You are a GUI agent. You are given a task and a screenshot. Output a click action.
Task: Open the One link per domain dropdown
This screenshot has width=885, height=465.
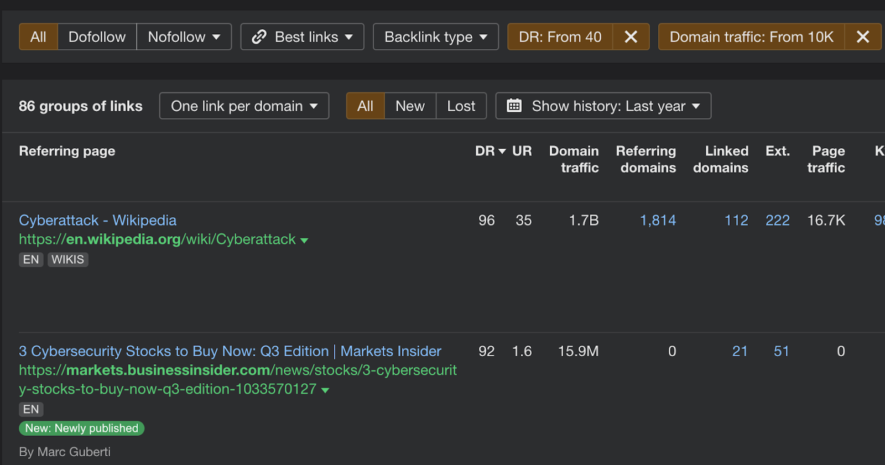[x=244, y=106]
